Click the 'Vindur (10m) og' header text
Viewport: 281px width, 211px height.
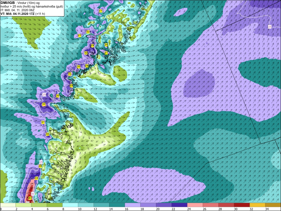(28, 3)
